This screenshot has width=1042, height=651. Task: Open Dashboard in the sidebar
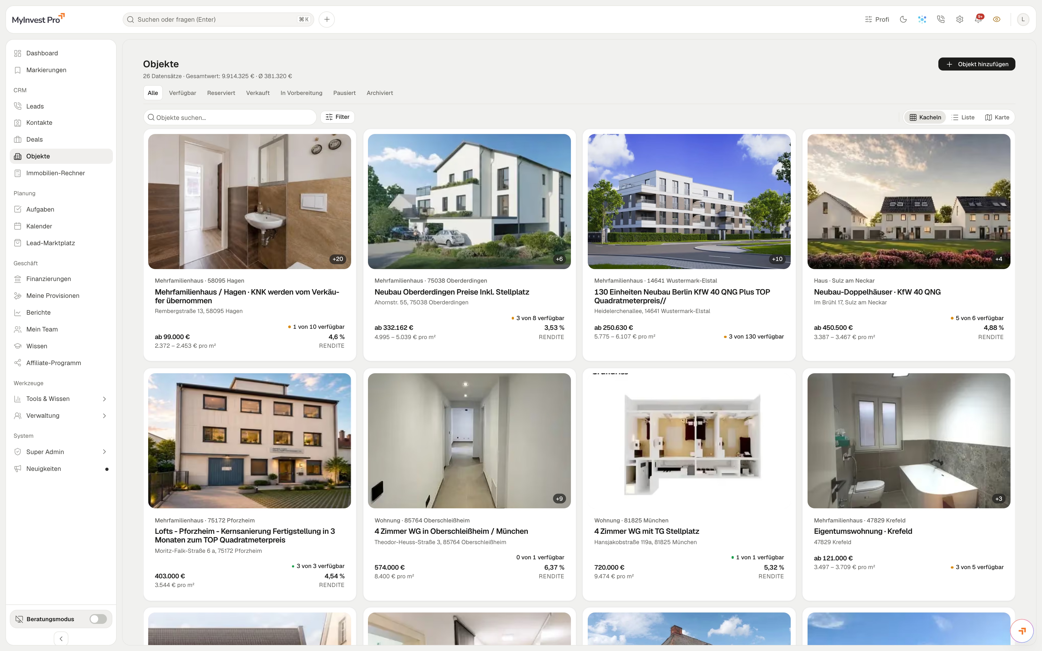point(61,53)
